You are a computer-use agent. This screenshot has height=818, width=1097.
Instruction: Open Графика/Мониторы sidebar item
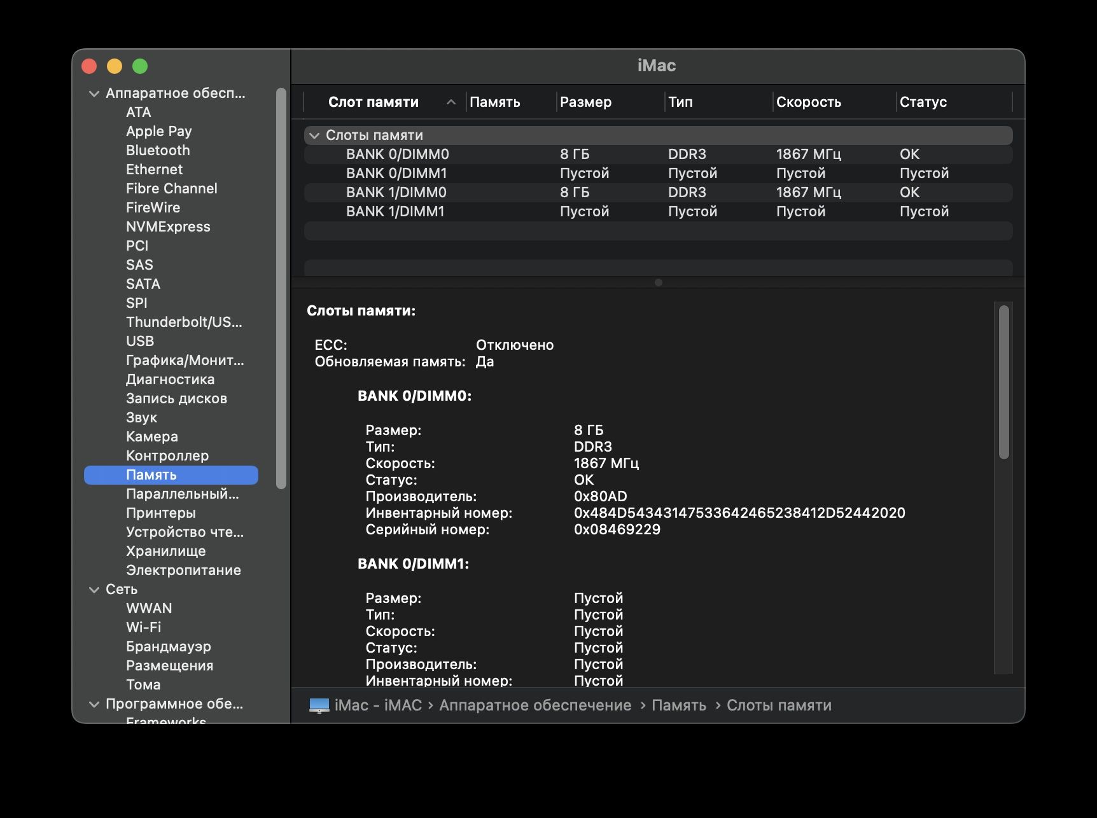pos(185,361)
